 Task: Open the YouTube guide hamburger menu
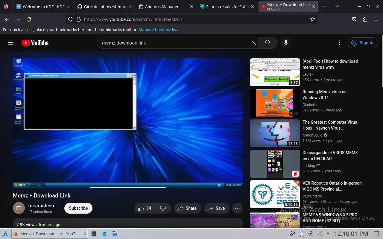point(11,43)
